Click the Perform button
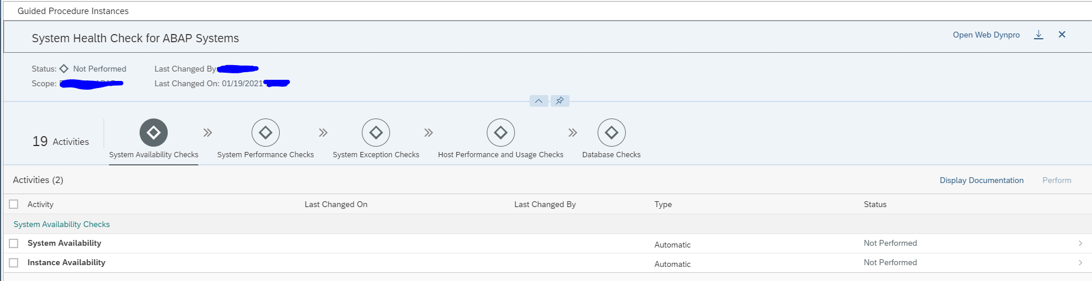Image resolution: width=1092 pixels, height=281 pixels. coord(1057,180)
